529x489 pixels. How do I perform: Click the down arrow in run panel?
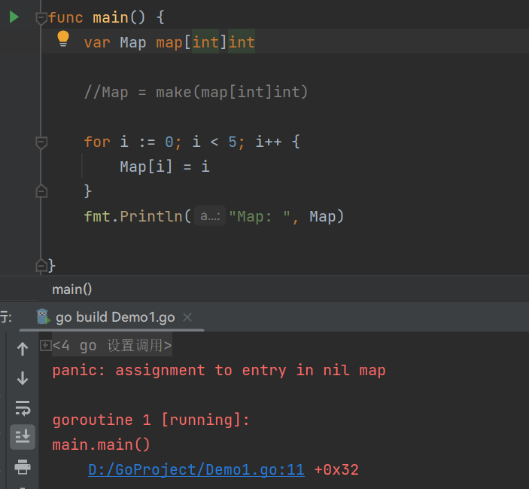click(x=23, y=378)
